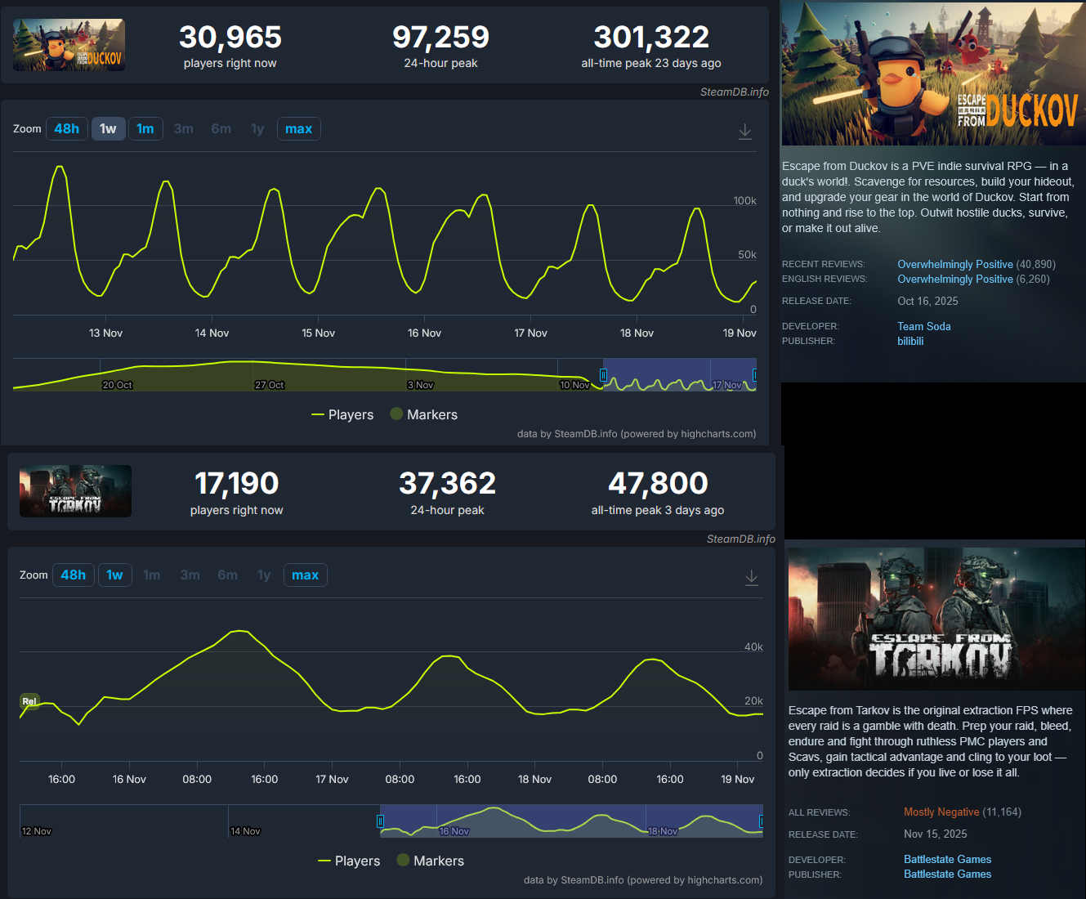Download the Escape from Duckov chart data
The image size is (1086, 899).
(745, 131)
